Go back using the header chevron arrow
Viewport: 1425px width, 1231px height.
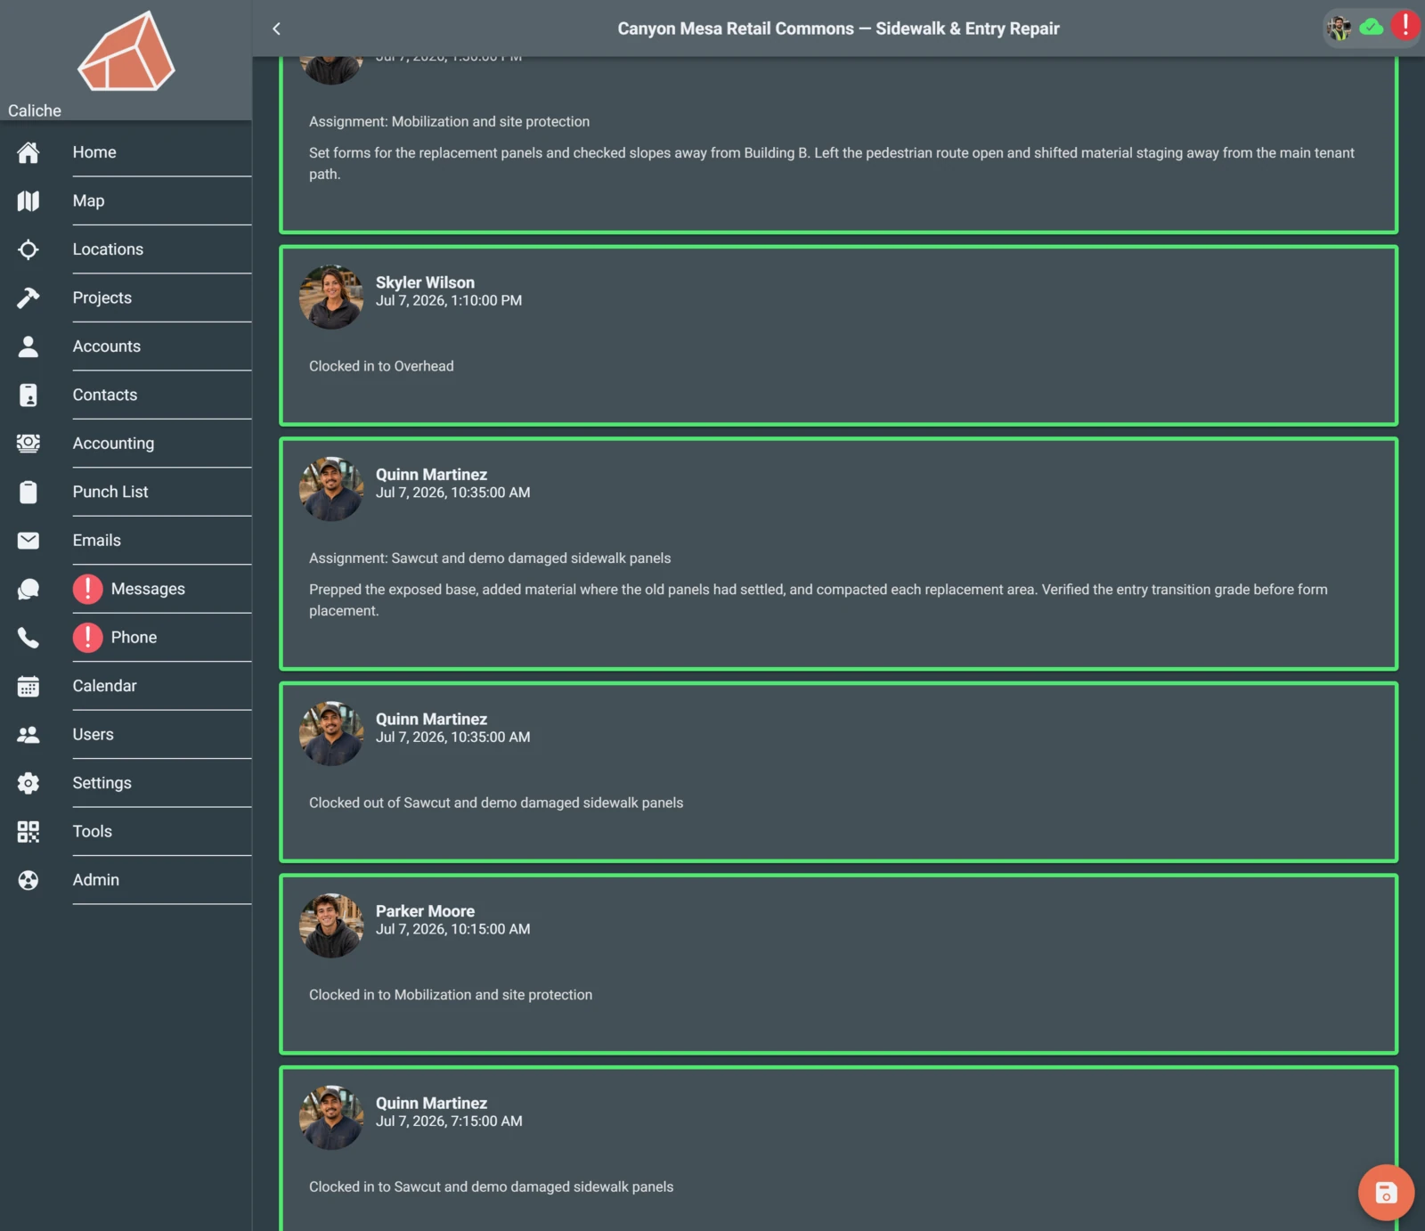click(276, 29)
